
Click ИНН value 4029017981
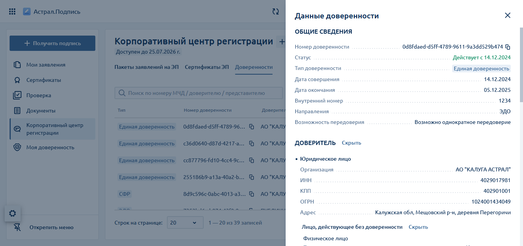[495, 180]
